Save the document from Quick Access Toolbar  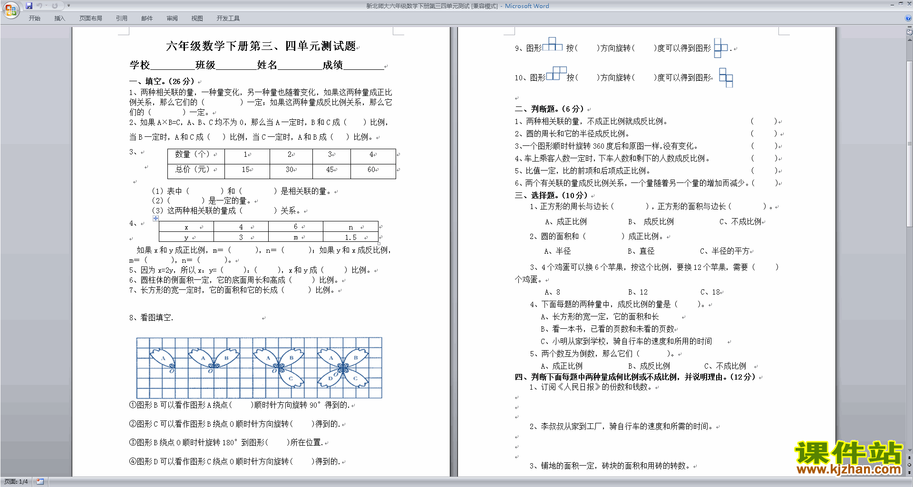29,6
